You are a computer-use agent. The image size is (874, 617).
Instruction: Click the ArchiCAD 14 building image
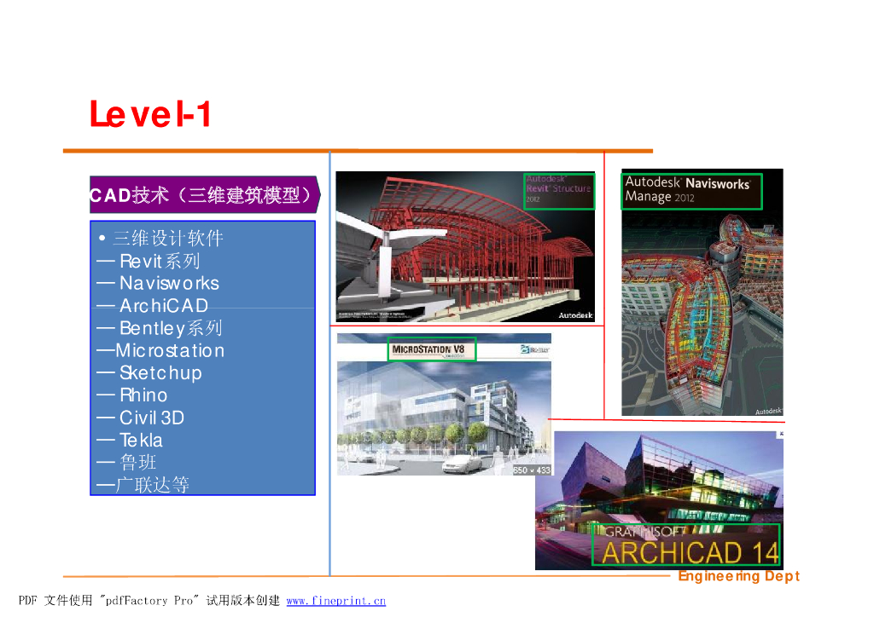point(660,500)
